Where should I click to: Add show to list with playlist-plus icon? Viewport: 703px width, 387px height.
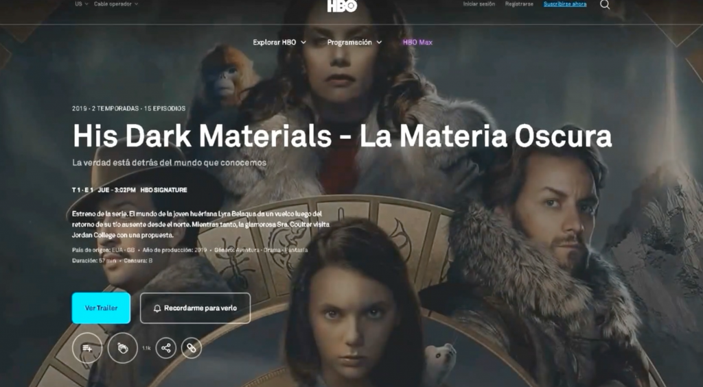(87, 348)
